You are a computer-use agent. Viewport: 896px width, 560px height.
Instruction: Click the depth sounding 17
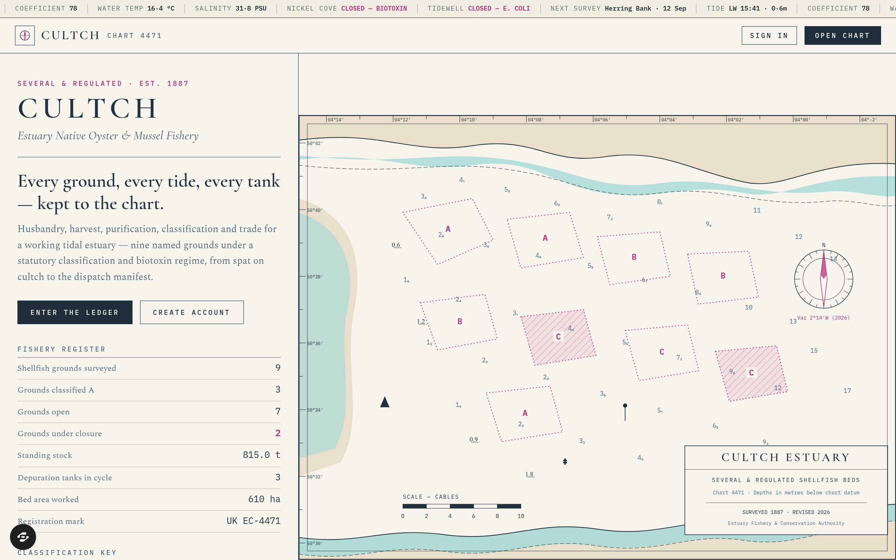(x=847, y=391)
